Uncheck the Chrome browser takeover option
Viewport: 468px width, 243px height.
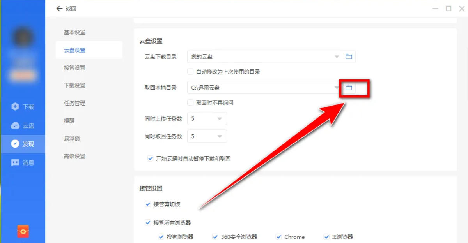[279, 236]
